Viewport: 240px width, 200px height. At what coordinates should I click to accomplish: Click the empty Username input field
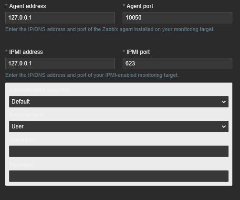click(119, 151)
